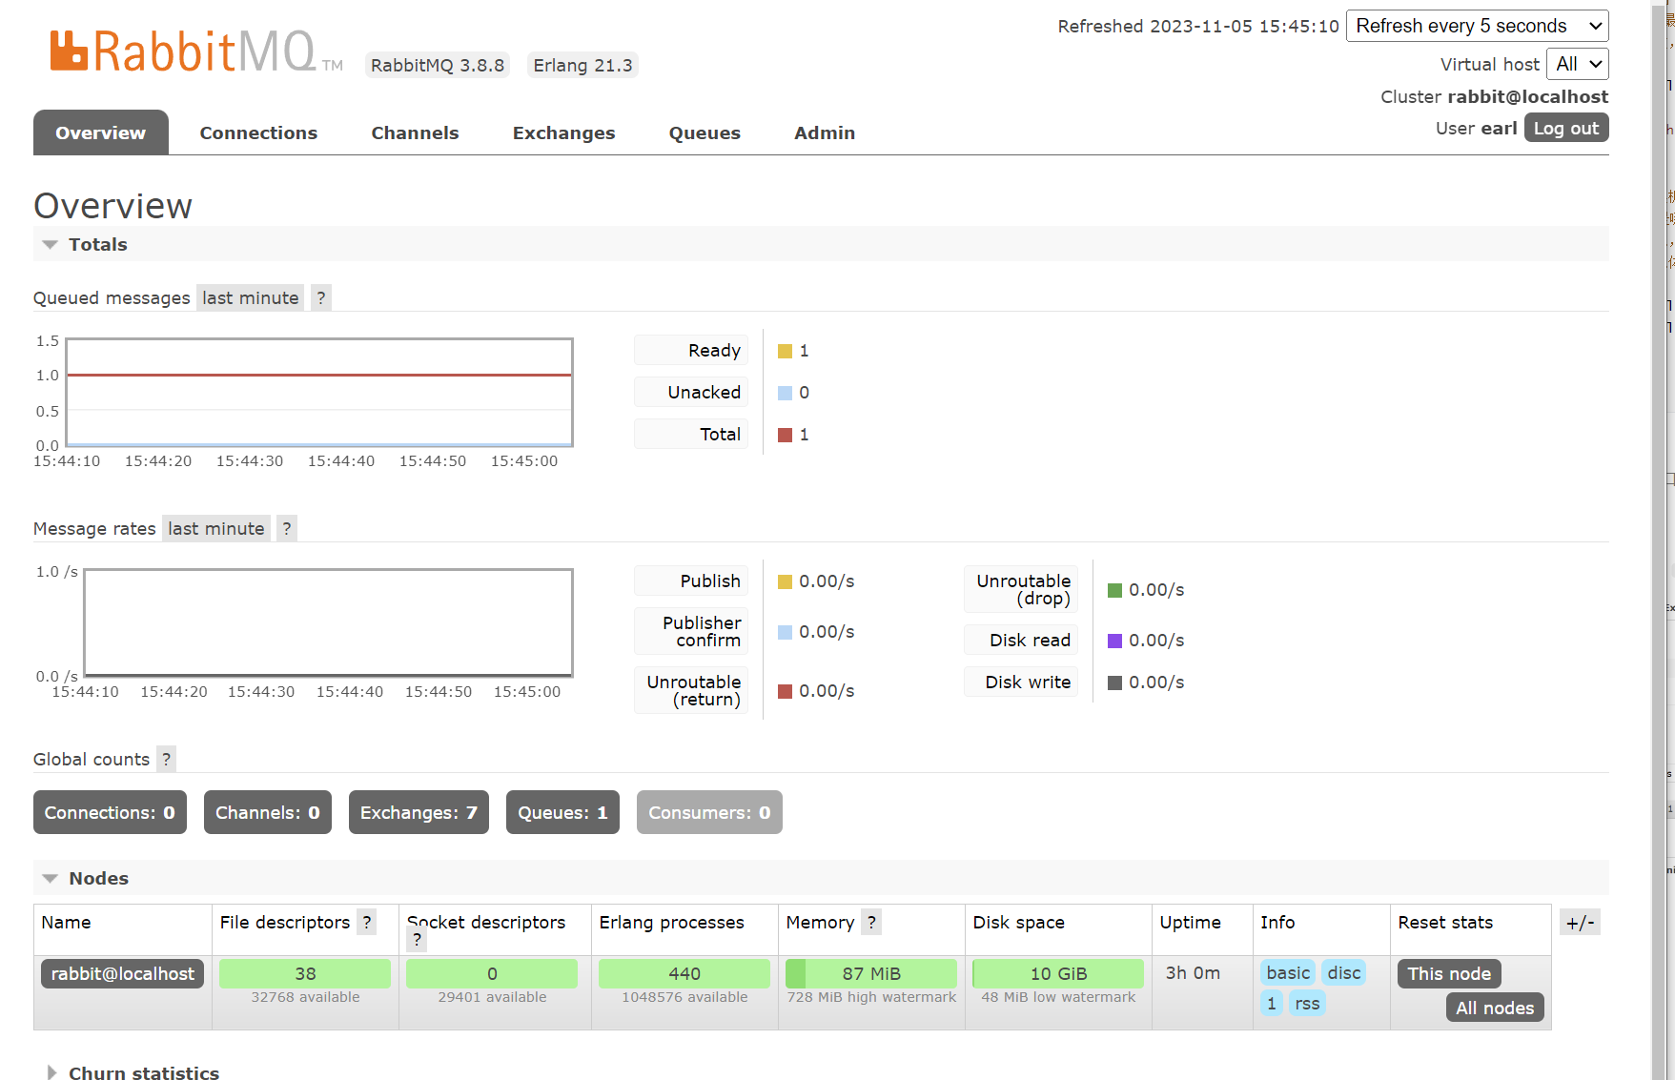Open Socket descriptors help question mark
Image resolution: width=1675 pixels, height=1080 pixels.
click(417, 940)
